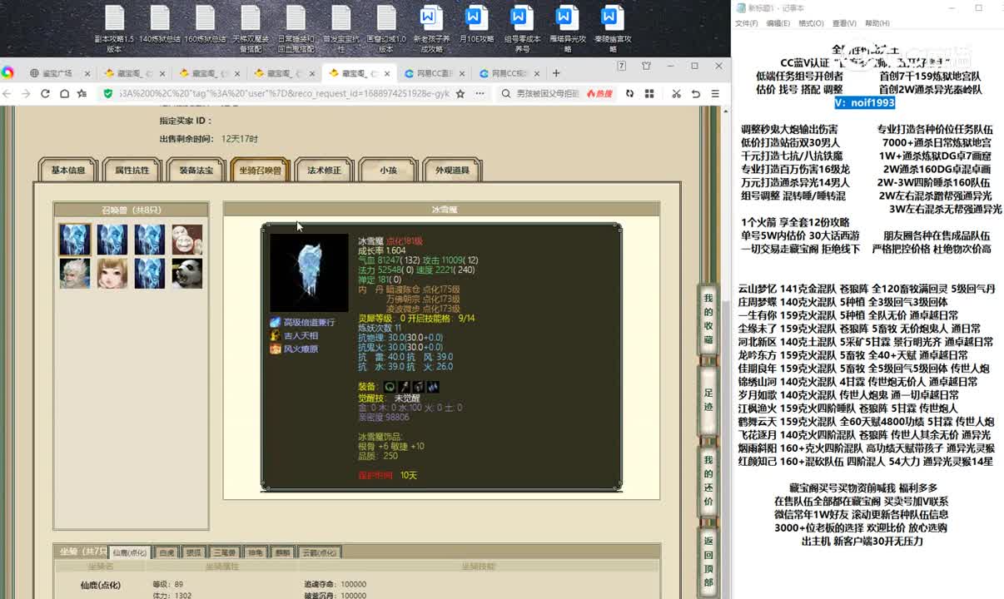1004x599 pixels.
Task: Open Notepad 编辑(E) menu
Action: (x=778, y=23)
